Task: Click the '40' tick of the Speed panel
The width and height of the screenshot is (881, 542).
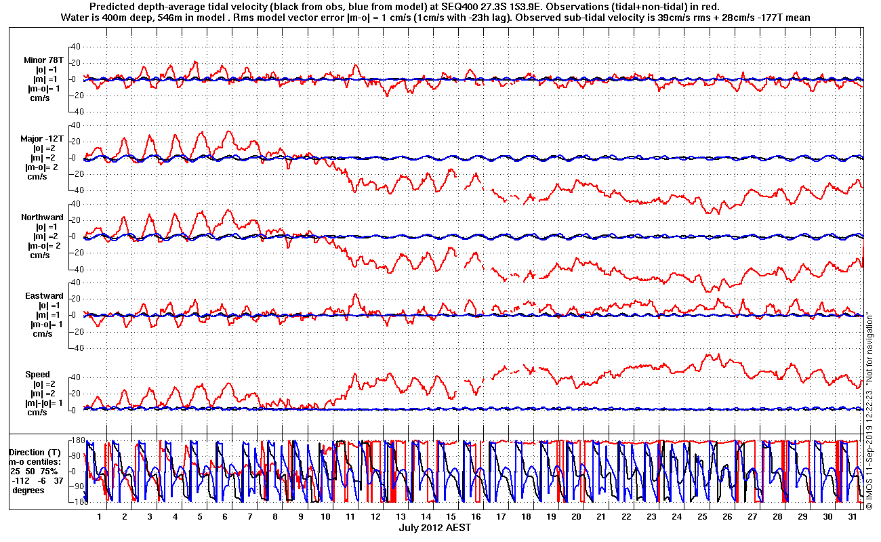Action: [x=77, y=377]
